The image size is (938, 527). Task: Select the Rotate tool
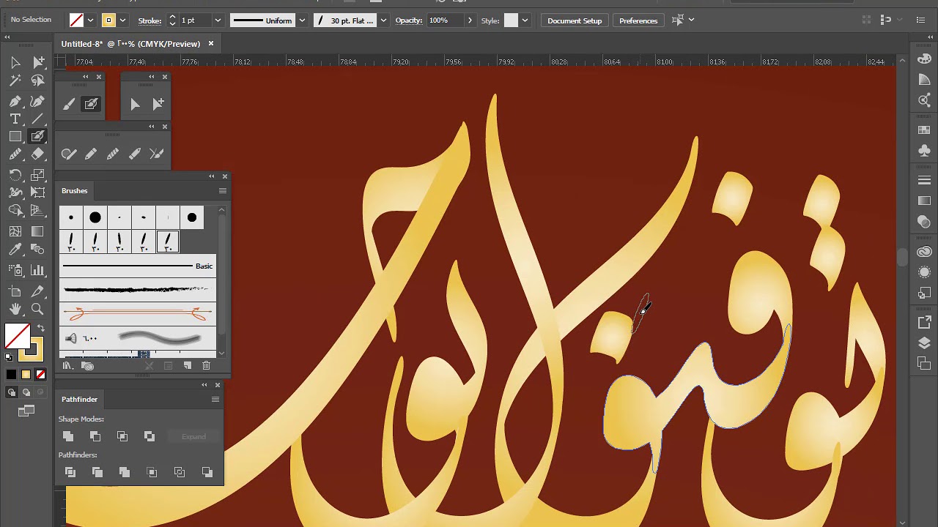click(15, 175)
